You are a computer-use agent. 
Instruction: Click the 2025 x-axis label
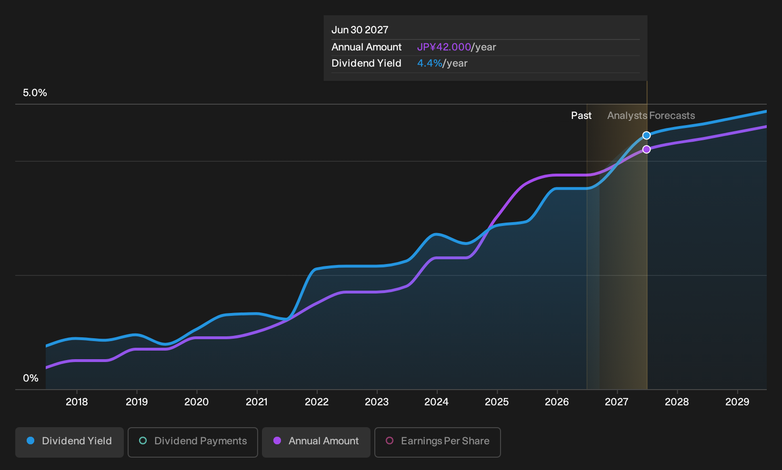[497, 402]
